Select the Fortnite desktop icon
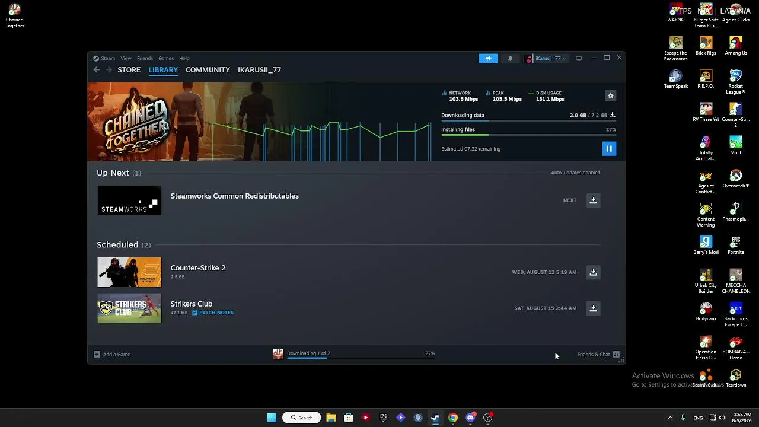The width and height of the screenshot is (759, 427). coord(736,246)
